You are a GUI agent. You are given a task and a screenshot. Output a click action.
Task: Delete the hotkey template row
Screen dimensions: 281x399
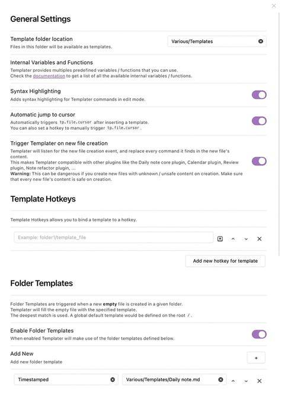point(260,239)
